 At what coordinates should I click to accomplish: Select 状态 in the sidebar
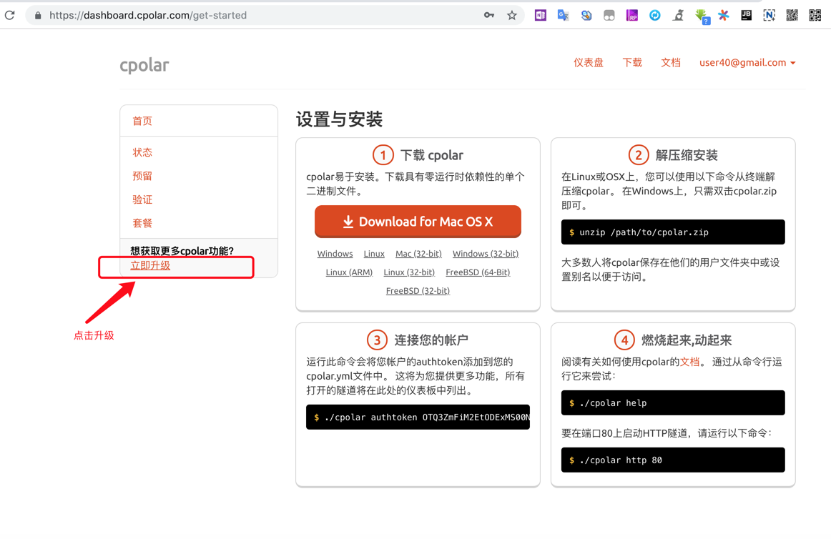point(142,153)
